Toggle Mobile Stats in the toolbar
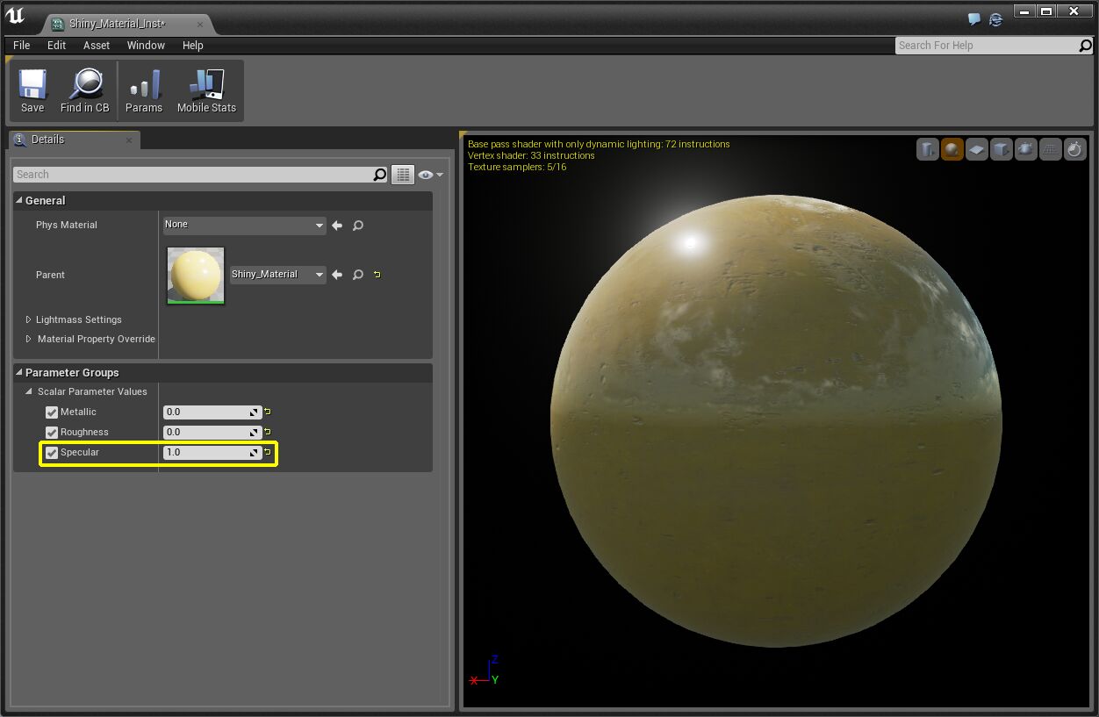1099x717 pixels. 206,90
